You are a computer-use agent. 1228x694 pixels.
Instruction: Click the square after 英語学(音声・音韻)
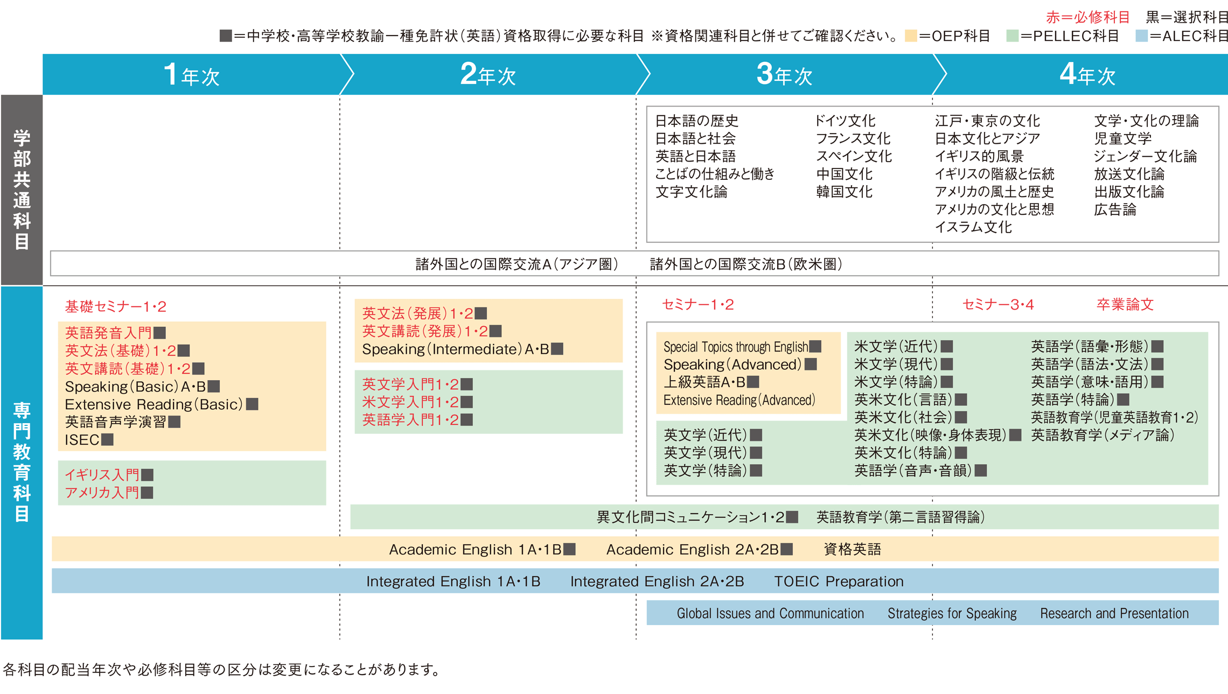point(981,471)
